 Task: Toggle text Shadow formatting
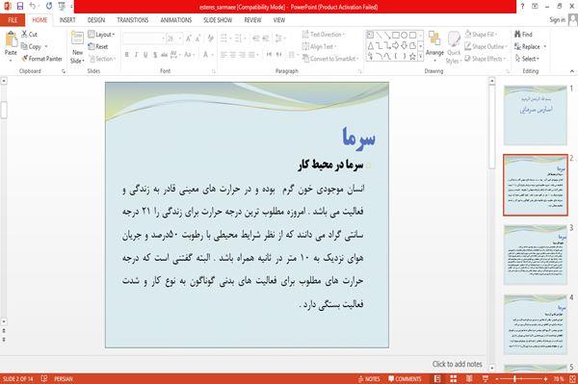pyautogui.click(x=155, y=55)
